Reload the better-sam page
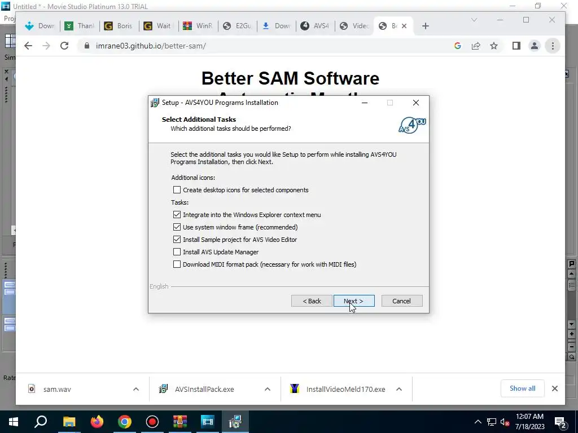 coord(64,46)
